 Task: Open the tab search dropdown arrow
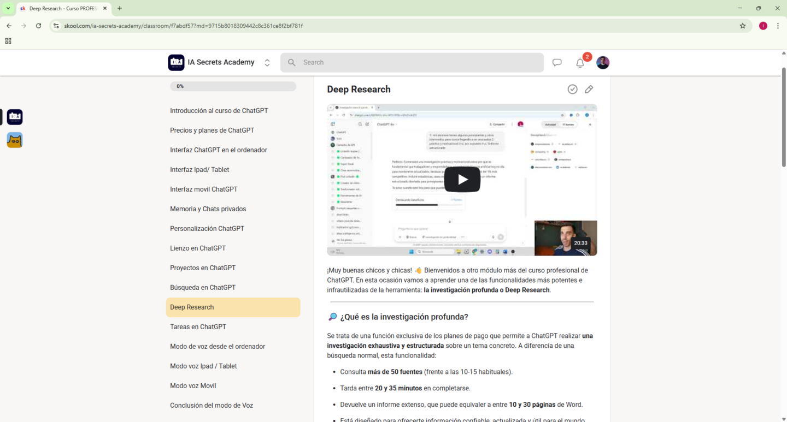coord(8,8)
